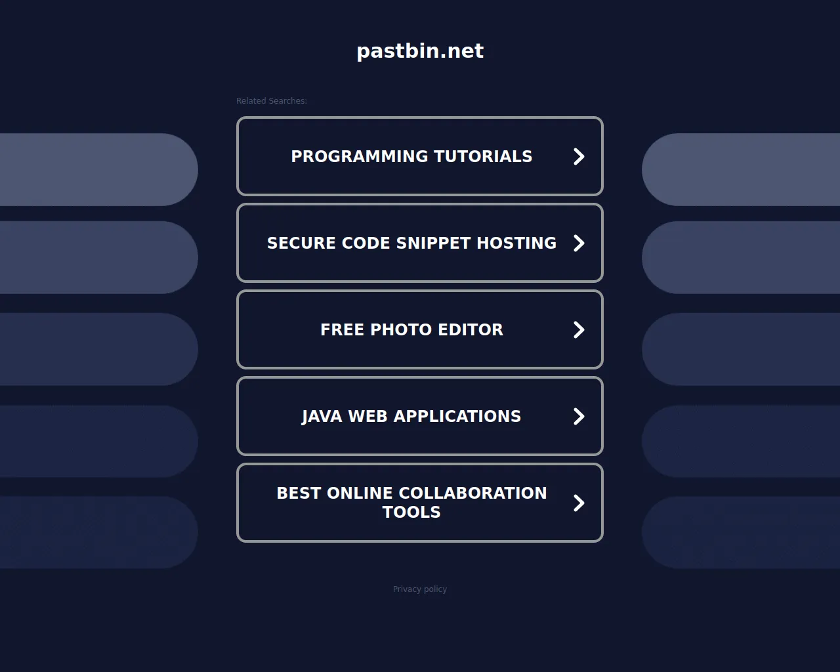Click the top-right decorative sidebar block
This screenshot has width=840, height=672.
click(x=742, y=169)
